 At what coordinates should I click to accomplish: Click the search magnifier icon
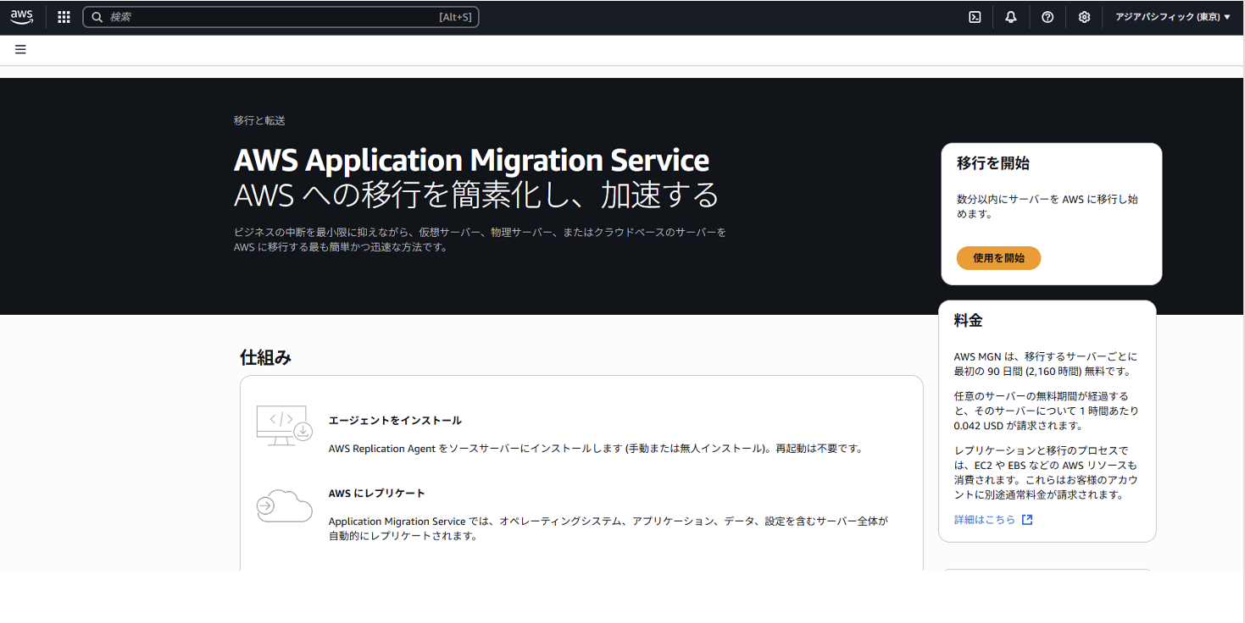[x=97, y=17]
